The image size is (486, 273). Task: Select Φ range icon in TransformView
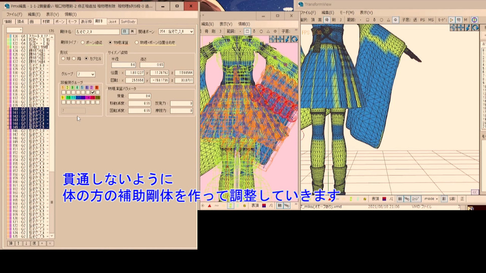click(395, 20)
